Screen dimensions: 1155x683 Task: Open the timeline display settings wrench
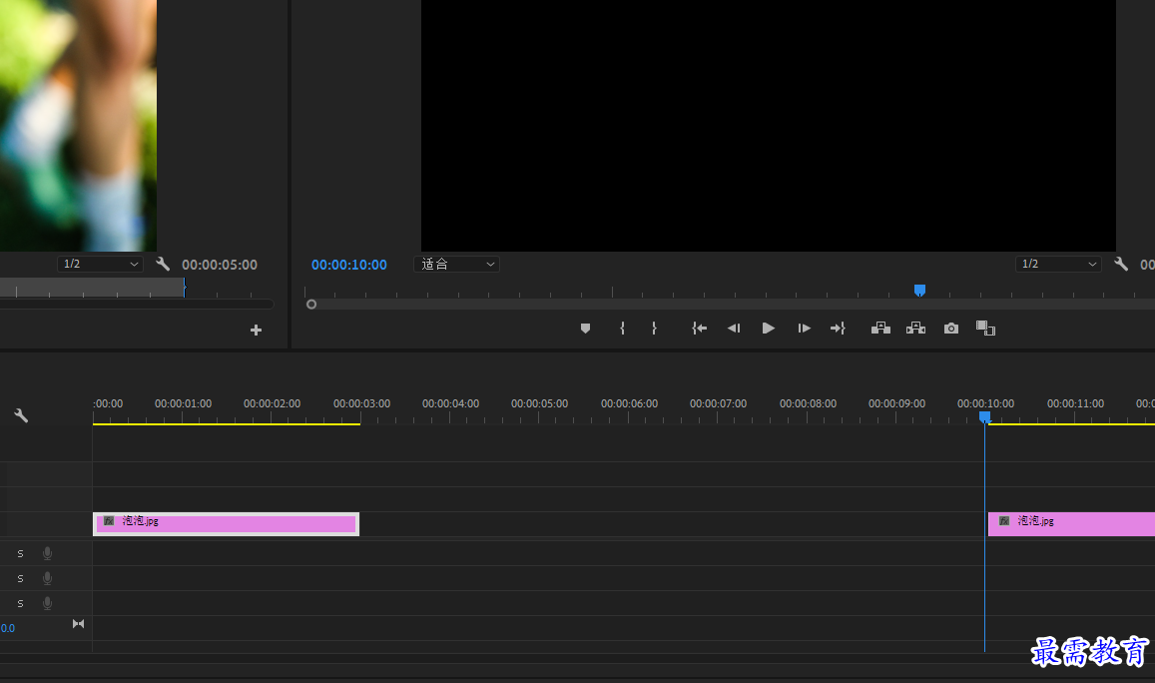[21, 415]
